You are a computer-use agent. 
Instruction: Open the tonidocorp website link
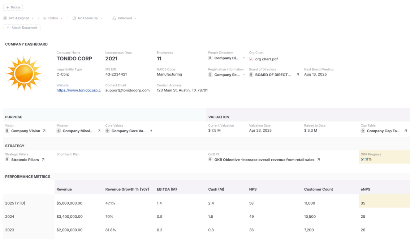click(x=78, y=90)
